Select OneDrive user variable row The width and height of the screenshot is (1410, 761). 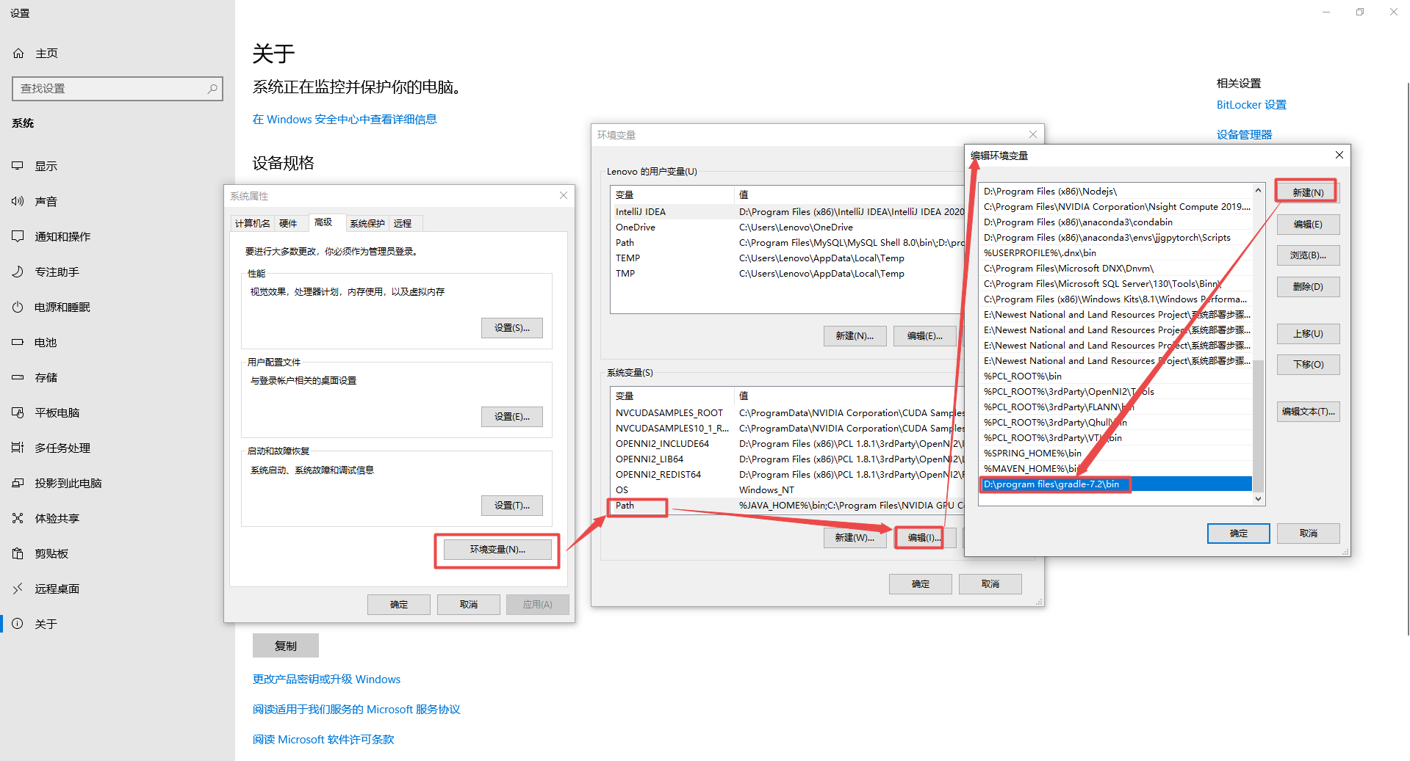[x=786, y=227]
